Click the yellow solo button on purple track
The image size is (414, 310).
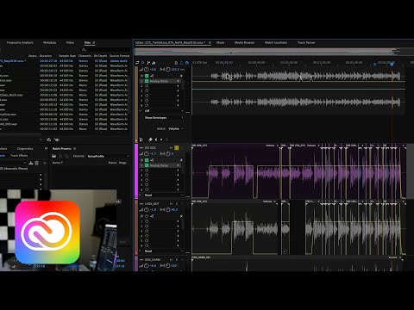[x=177, y=148]
